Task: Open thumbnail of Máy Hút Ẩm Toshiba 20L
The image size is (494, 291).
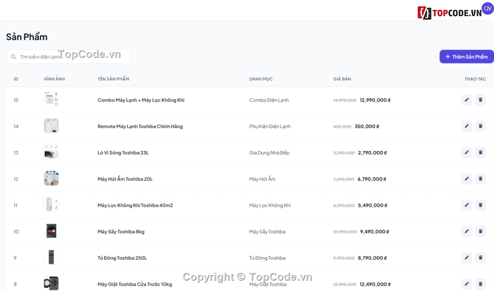Action: 51,178
